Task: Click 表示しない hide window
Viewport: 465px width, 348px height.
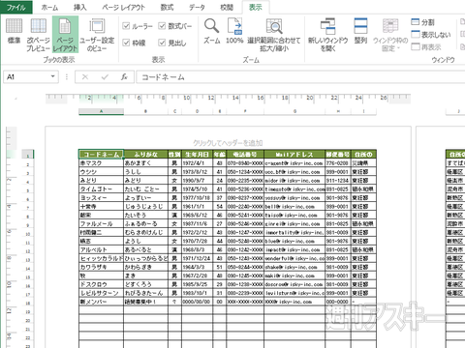Action: pos(431,35)
